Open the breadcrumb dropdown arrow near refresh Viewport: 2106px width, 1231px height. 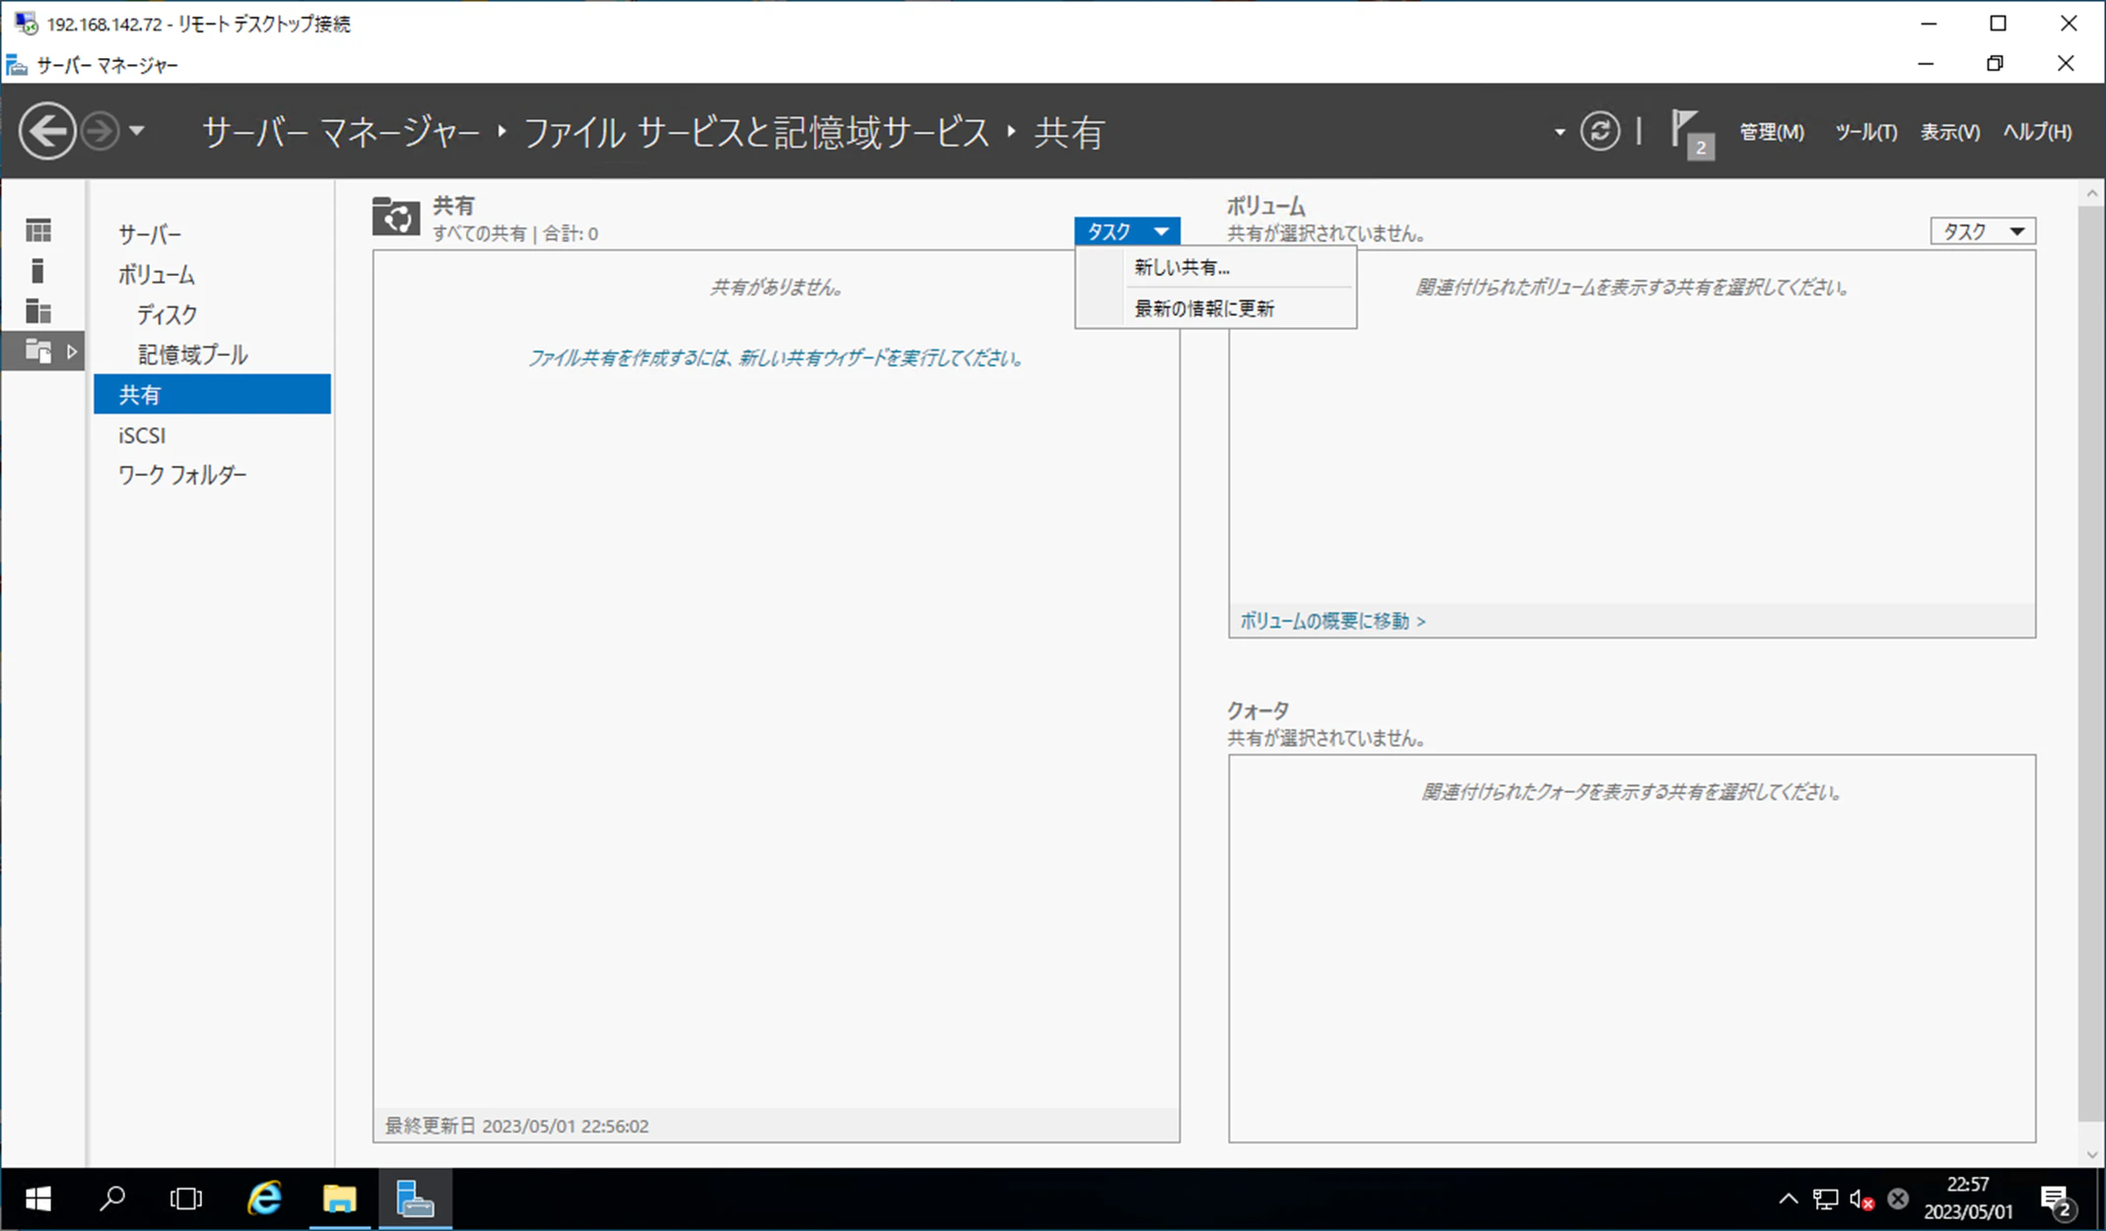pyautogui.click(x=1559, y=132)
